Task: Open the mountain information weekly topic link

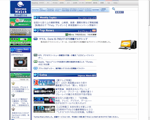Action: tap(66, 23)
